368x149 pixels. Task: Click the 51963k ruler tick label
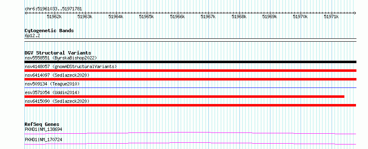85,17
